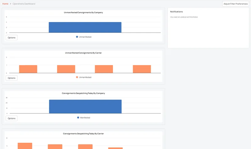This screenshot has width=251, height=149.
Task: Click 'Consignments Despatching Today By Carrier' title
Action: pyautogui.click(x=83, y=134)
